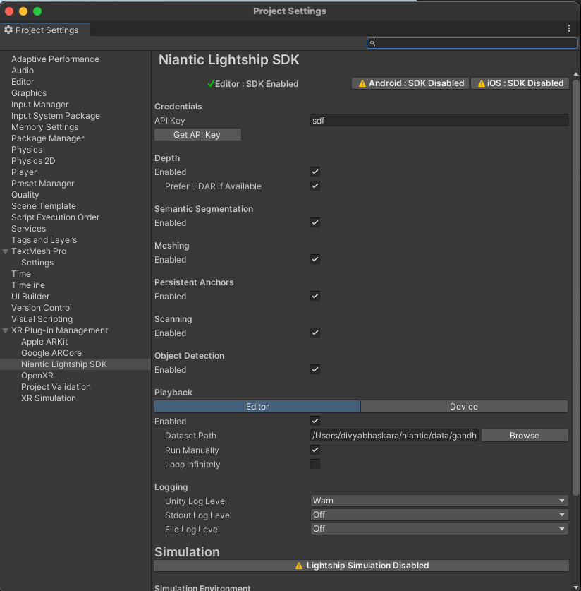Image resolution: width=581 pixels, height=591 pixels.
Task: Click the scroll-up arrow of the settings panel
Action: (576, 74)
